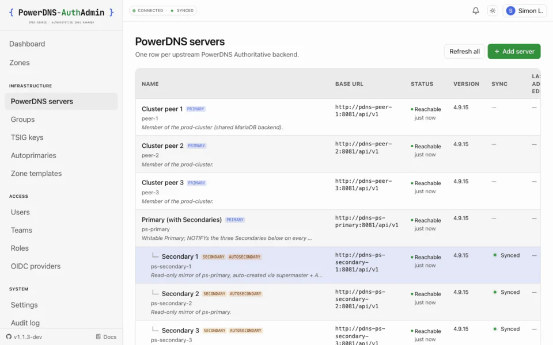Open Teams page
The height and width of the screenshot is (345, 553).
coord(21,230)
